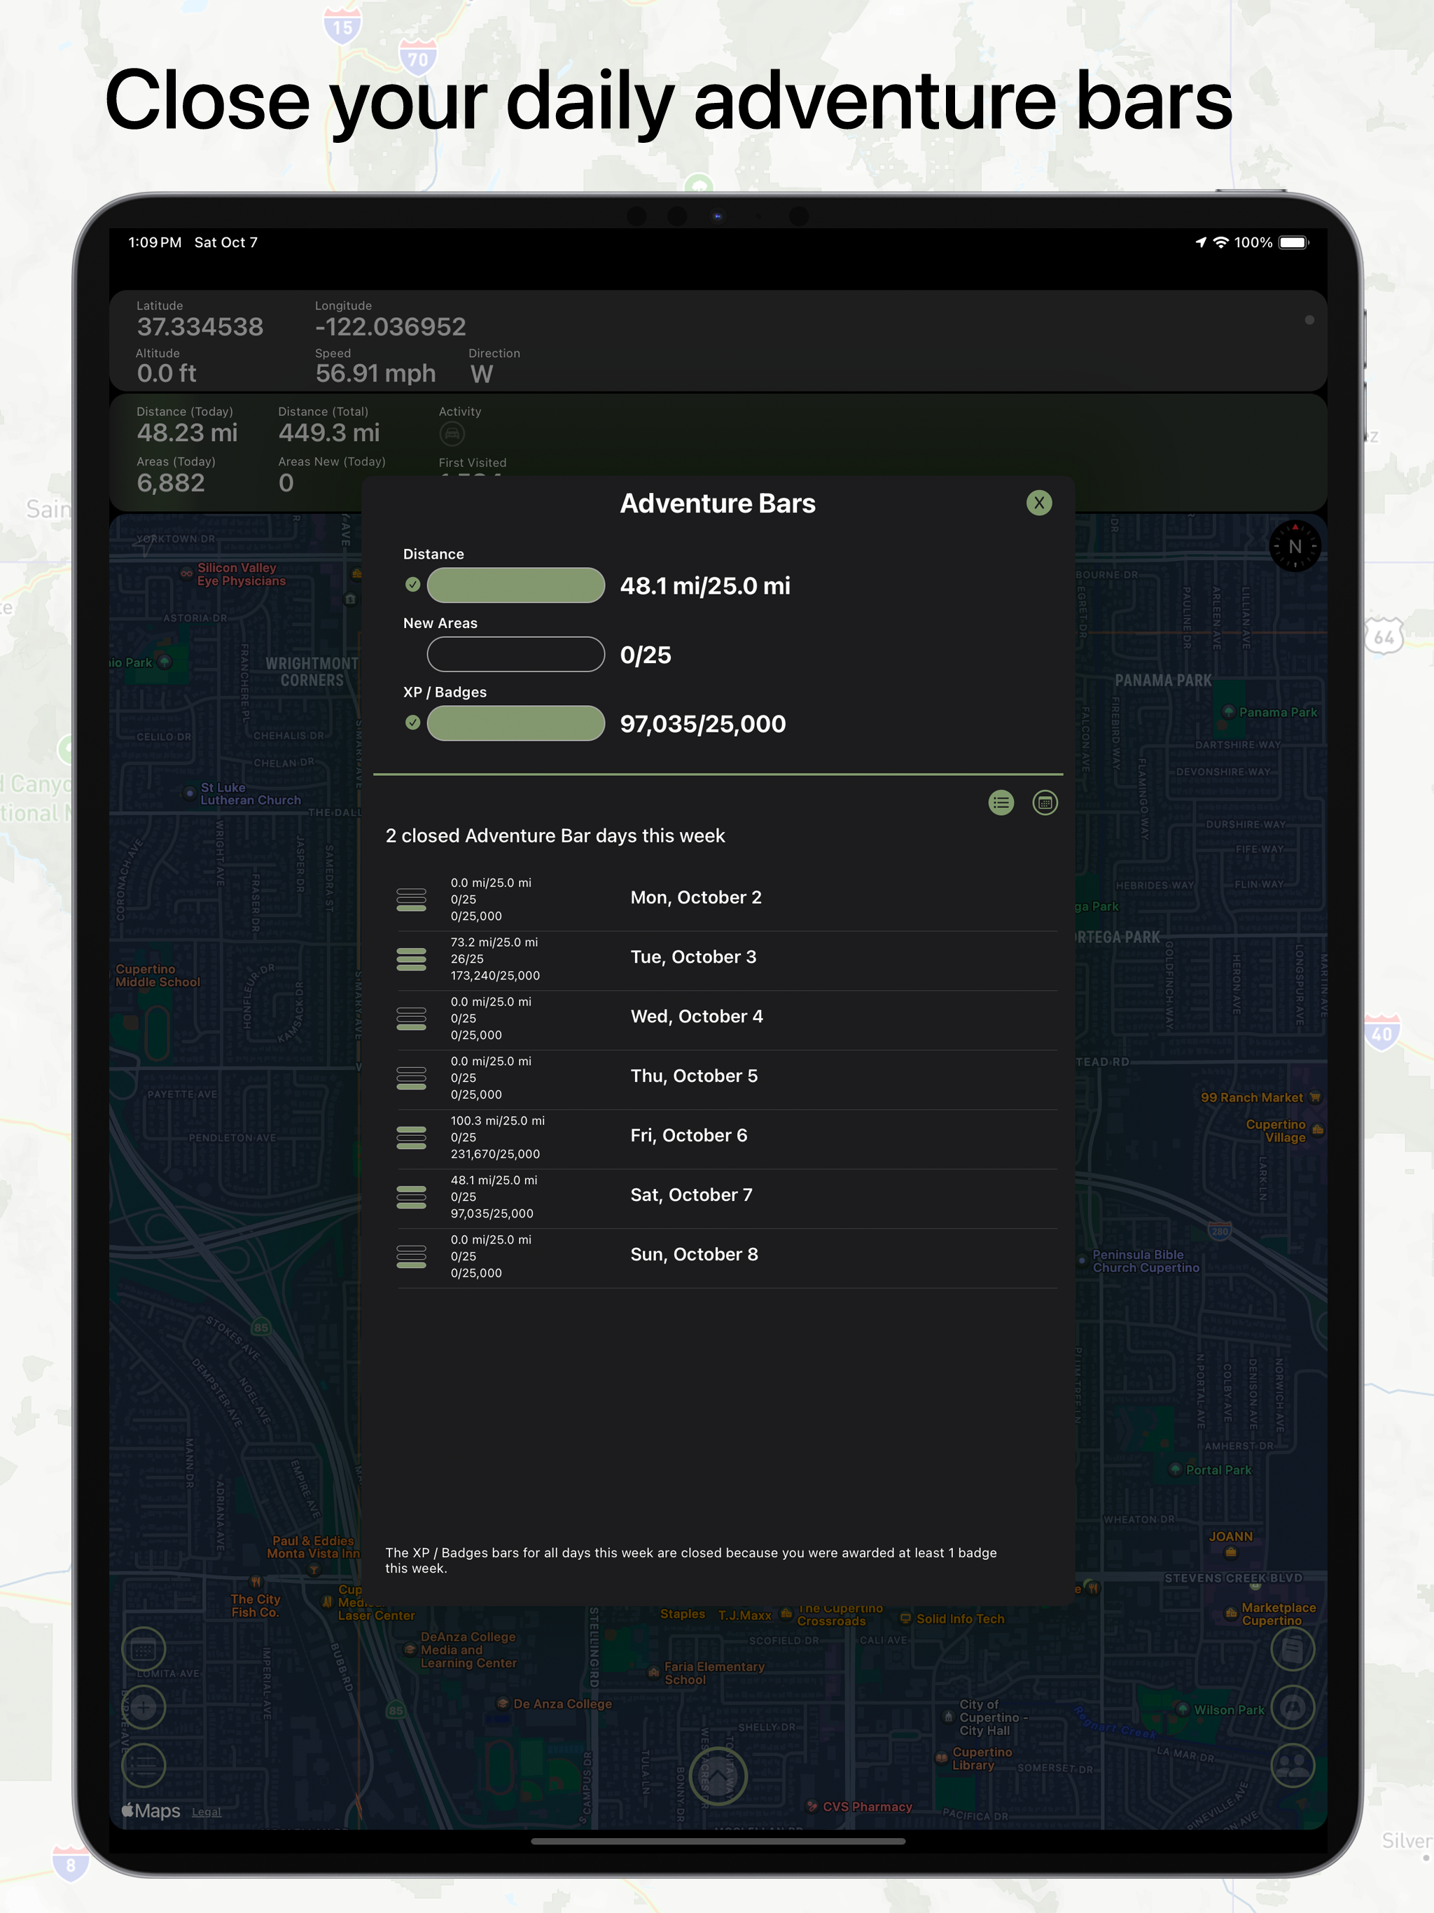
Task: Open the friends button on the map
Action: 1292,1765
